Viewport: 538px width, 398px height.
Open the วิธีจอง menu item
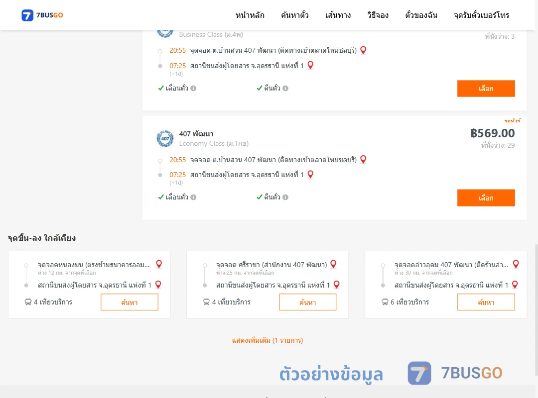click(x=378, y=15)
